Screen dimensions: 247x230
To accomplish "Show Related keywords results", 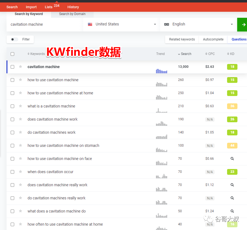I will 182,39.
